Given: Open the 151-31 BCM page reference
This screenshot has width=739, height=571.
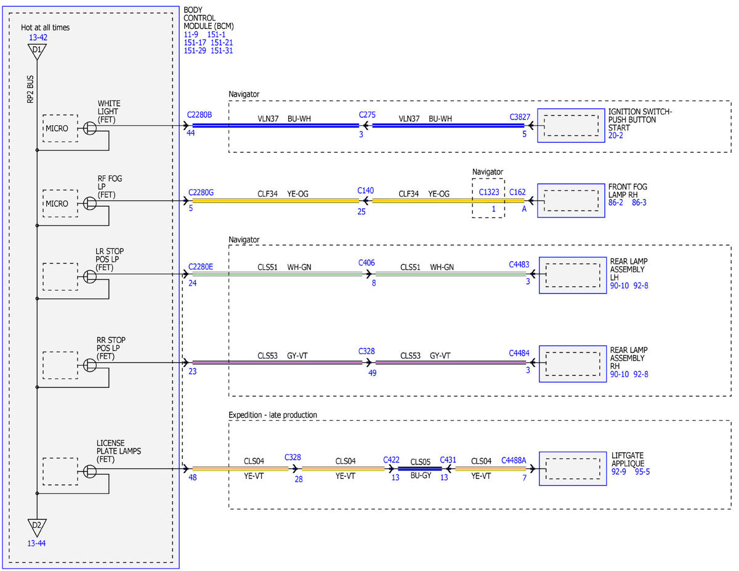Looking at the screenshot, I should click(x=222, y=51).
